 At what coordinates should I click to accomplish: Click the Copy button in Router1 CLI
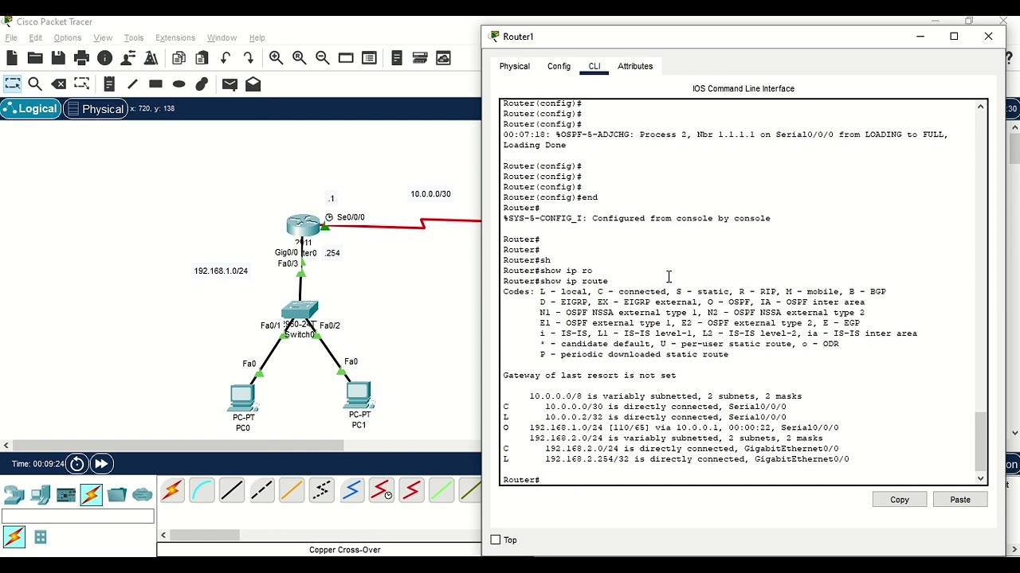coord(900,500)
